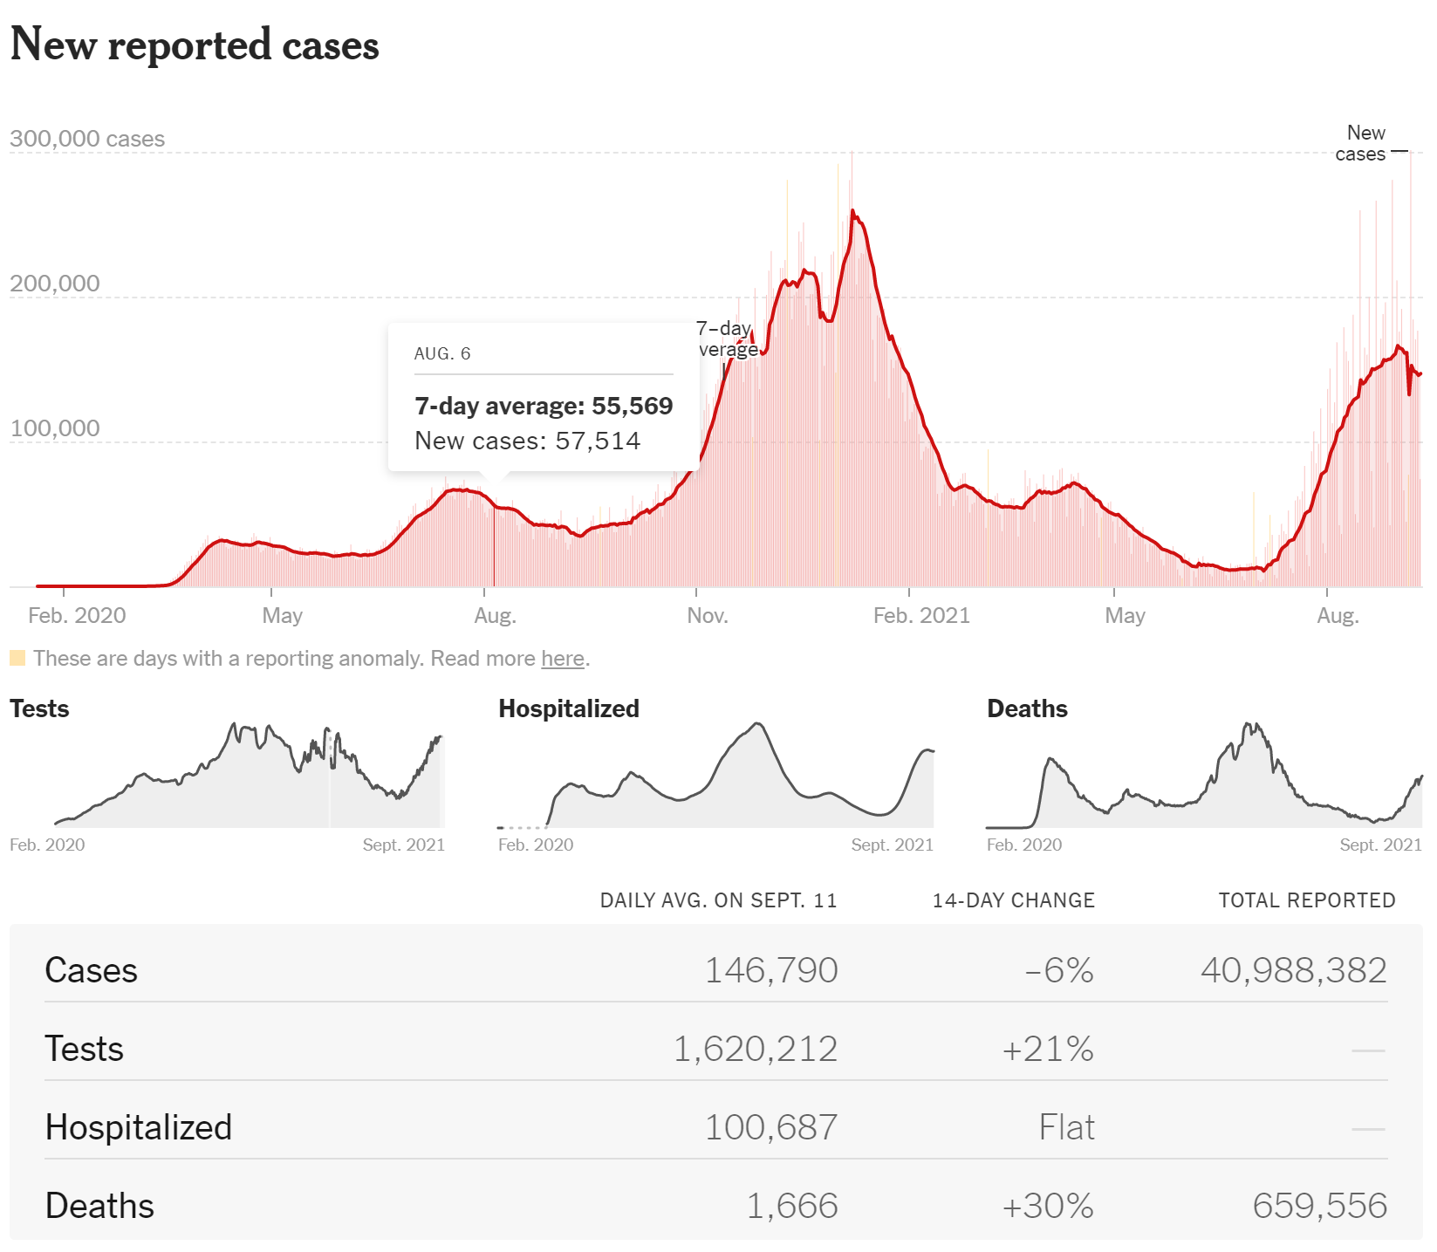Click the Feb. 2021 axis marker
Image resolution: width=1437 pixels, height=1252 pixels.
922,616
